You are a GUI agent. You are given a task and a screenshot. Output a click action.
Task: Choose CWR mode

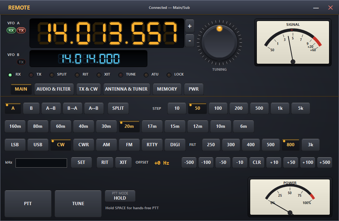tap(83, 145)
